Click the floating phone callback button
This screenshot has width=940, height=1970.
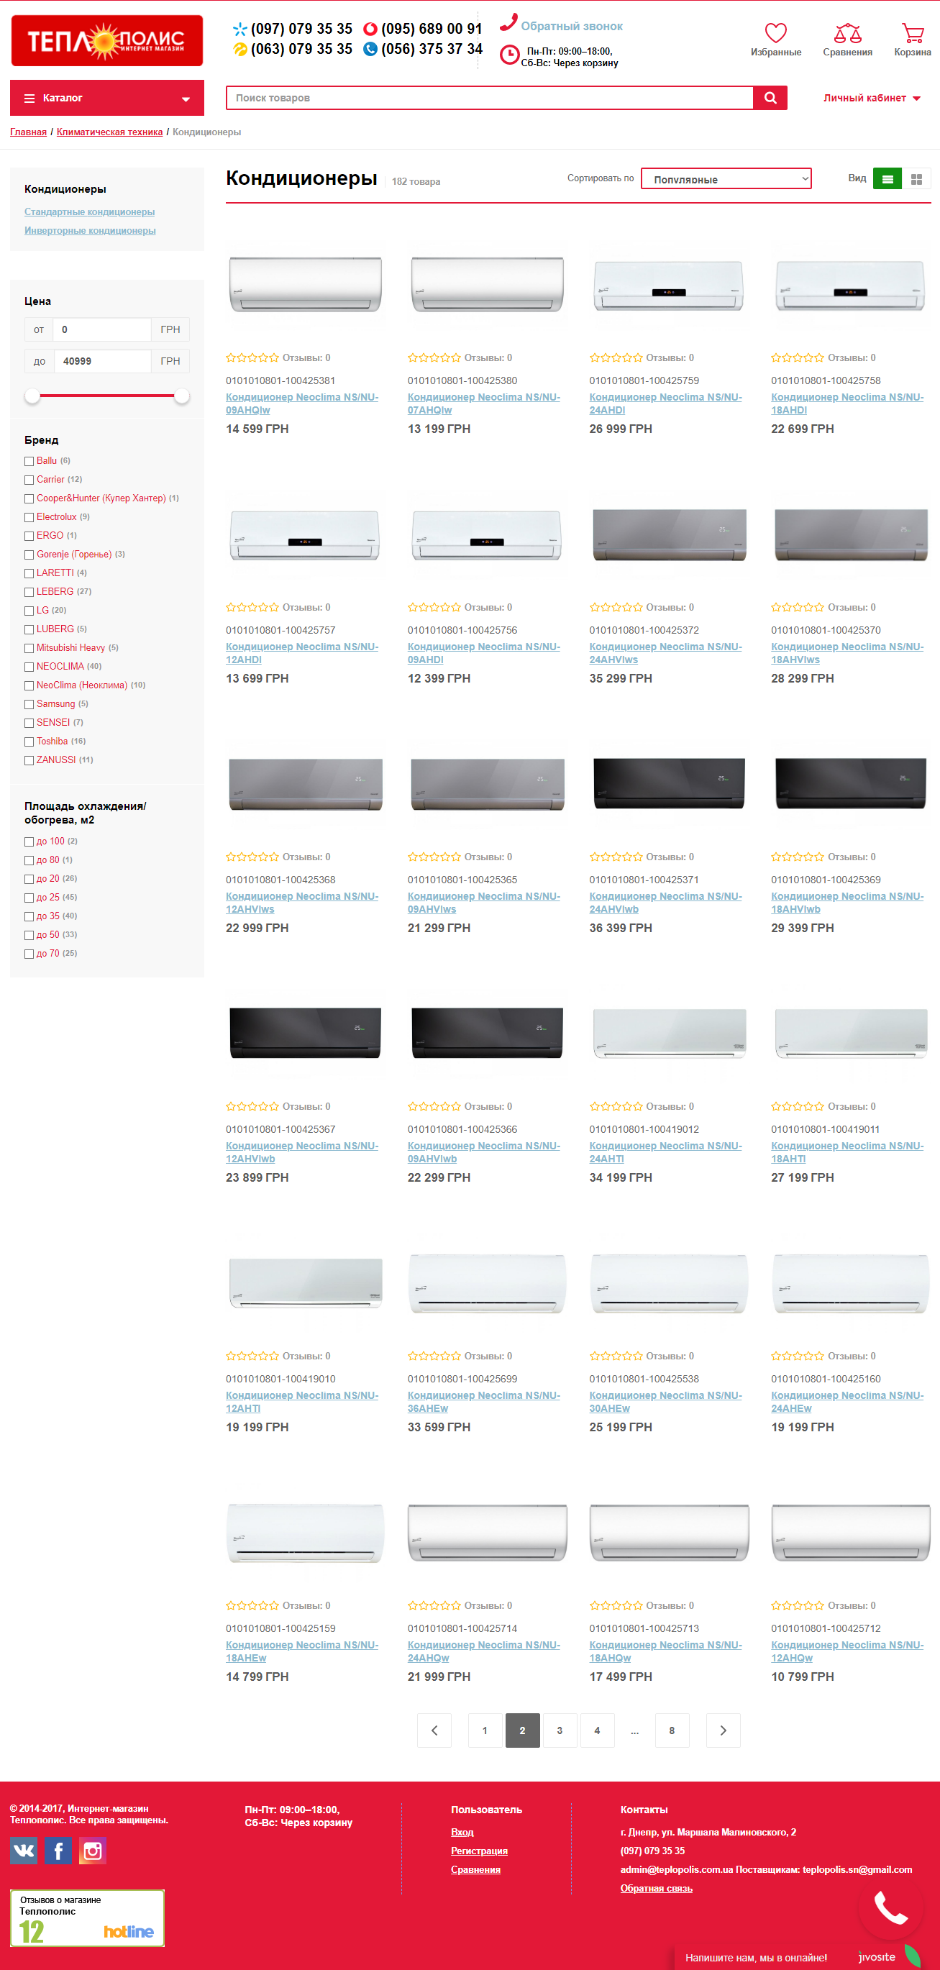click(891, 1909)
